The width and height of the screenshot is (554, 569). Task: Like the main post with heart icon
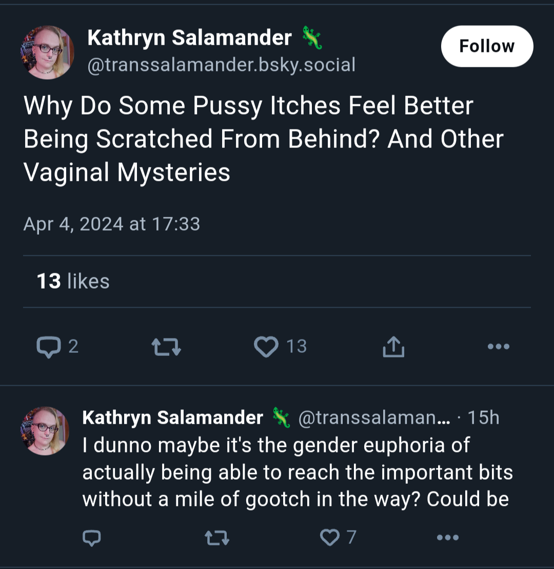pos(266,347)
